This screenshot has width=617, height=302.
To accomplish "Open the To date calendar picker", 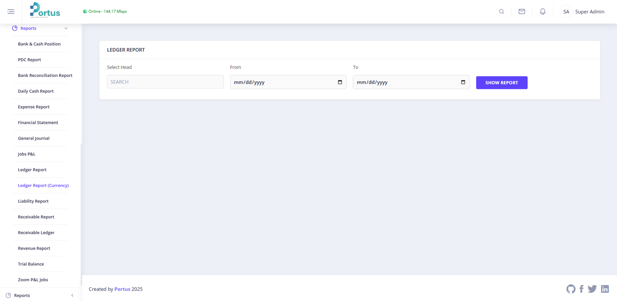I will coord(463,82).
